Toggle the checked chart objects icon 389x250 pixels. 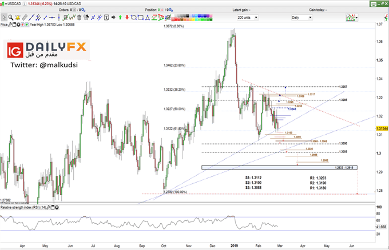click(66, 18)
